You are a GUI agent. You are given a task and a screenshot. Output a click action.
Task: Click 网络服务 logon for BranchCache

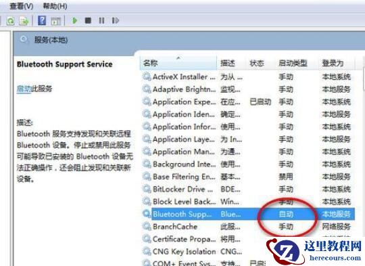[337, 227]
